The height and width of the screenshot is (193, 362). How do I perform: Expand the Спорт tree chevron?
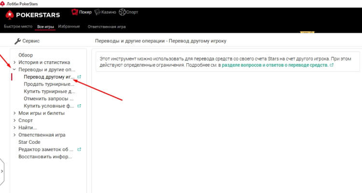[x=14, y=120]
